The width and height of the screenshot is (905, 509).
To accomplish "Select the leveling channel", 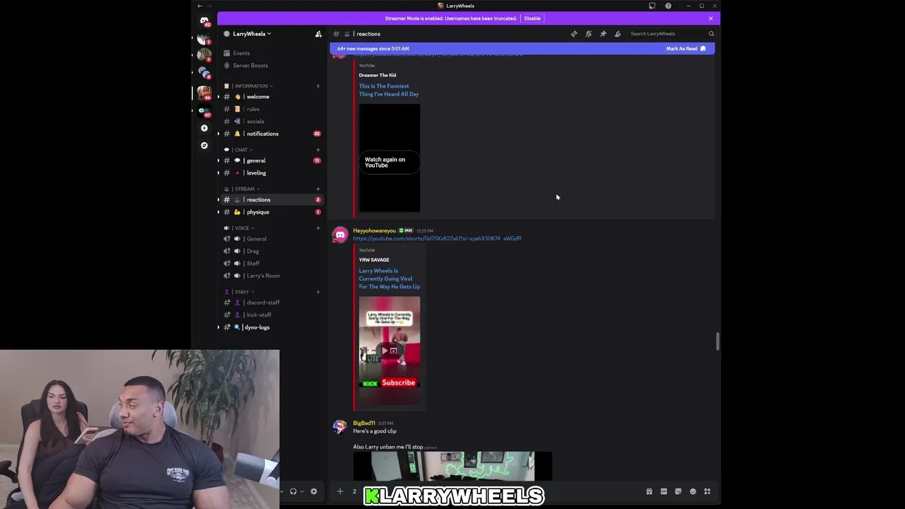I will click(x=271, y=173).
